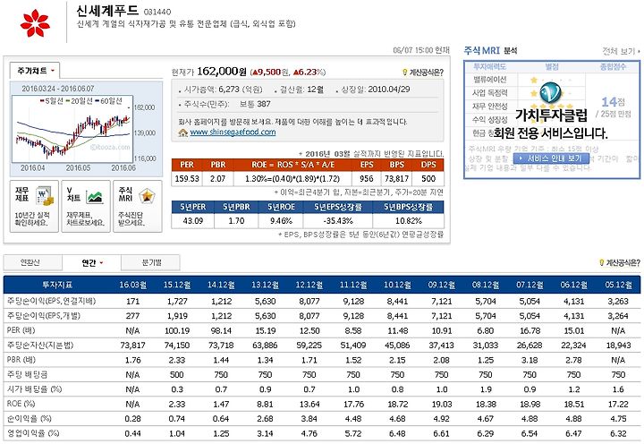Click the PER header cell
Viewport: 644px width, 444px height.
click(187, 165)
